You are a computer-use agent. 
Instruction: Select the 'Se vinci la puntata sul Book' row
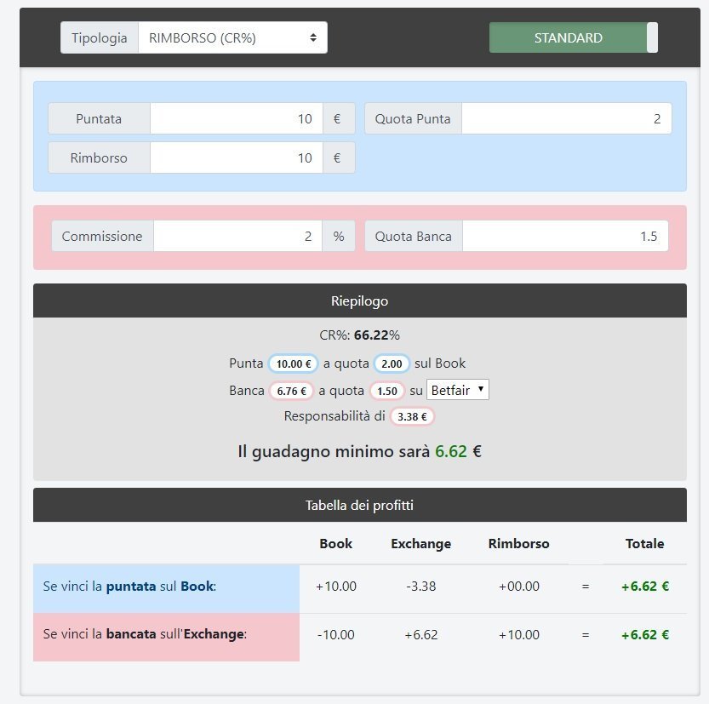pyautogui.click(x=166, y=587)
